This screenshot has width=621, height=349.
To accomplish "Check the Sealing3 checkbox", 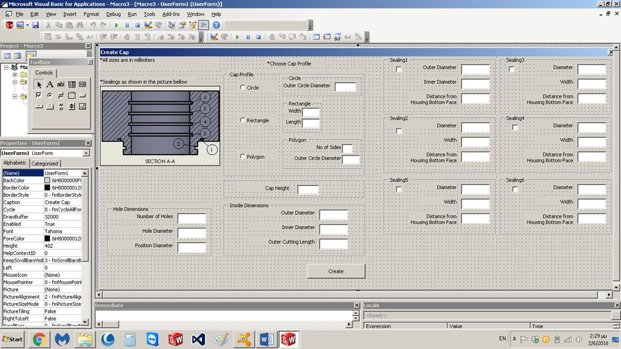I will [511, 69].
